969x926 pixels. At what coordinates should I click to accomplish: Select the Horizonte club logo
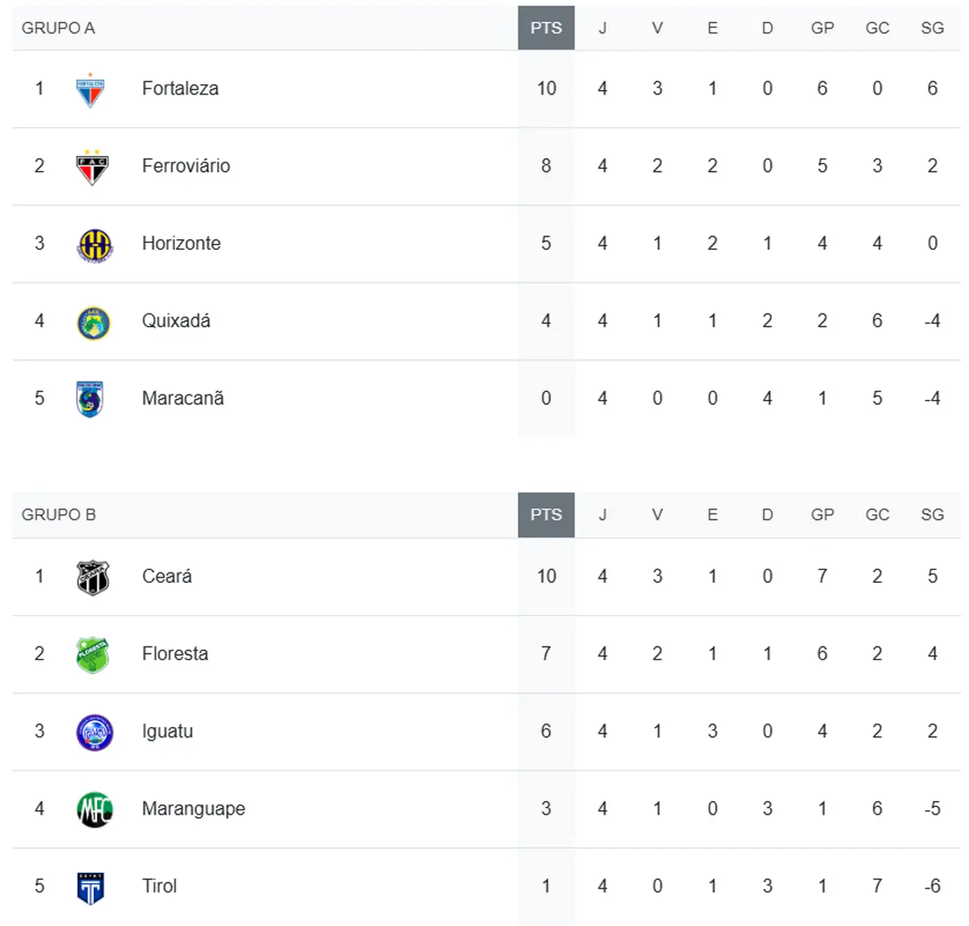pyautogui.click(x=95, y=245)
